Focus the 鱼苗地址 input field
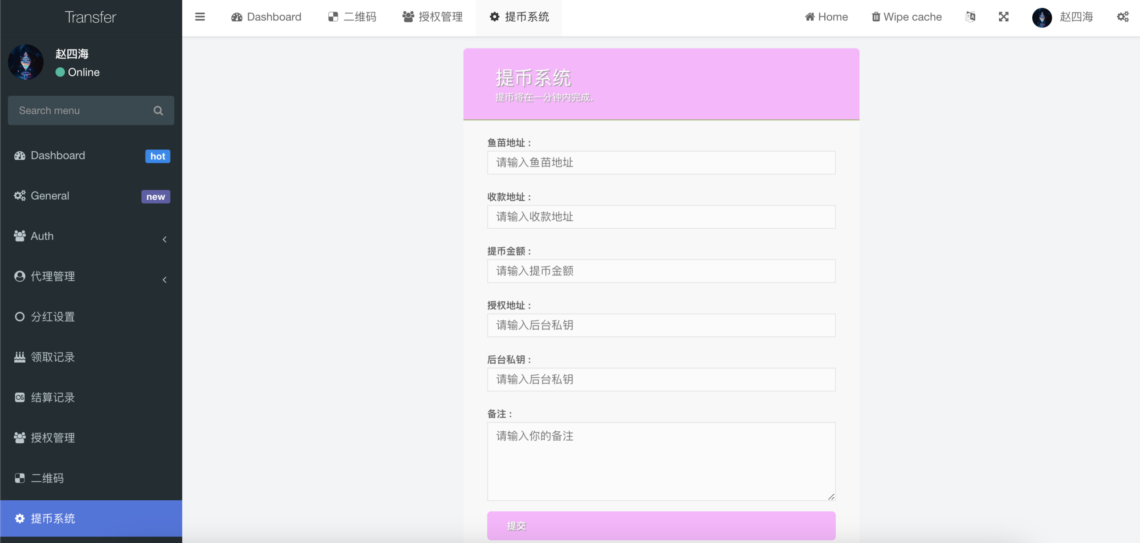The image size is (1140, 543). (x=661, y=162)
